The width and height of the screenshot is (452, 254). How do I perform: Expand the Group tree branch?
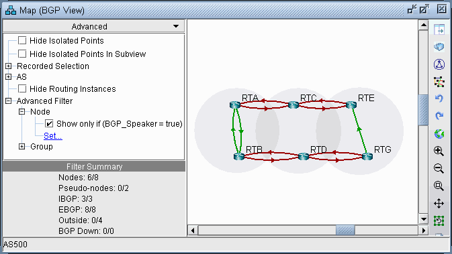tap(22, 146)
